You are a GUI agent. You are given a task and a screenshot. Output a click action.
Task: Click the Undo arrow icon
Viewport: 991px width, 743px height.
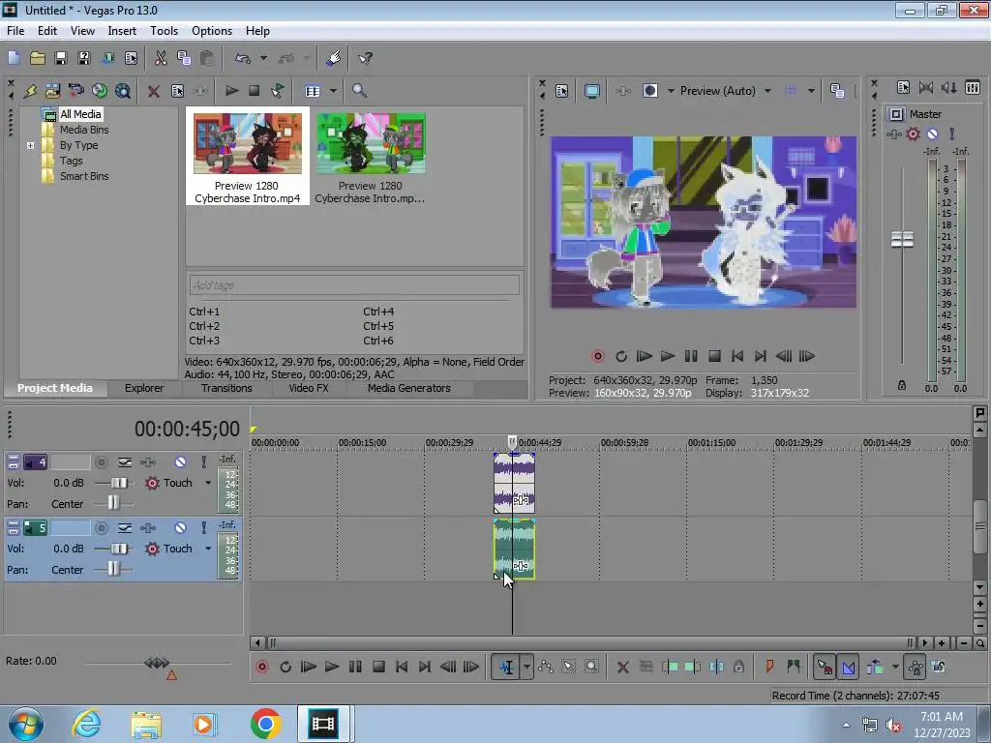click(x=243, y=58)
